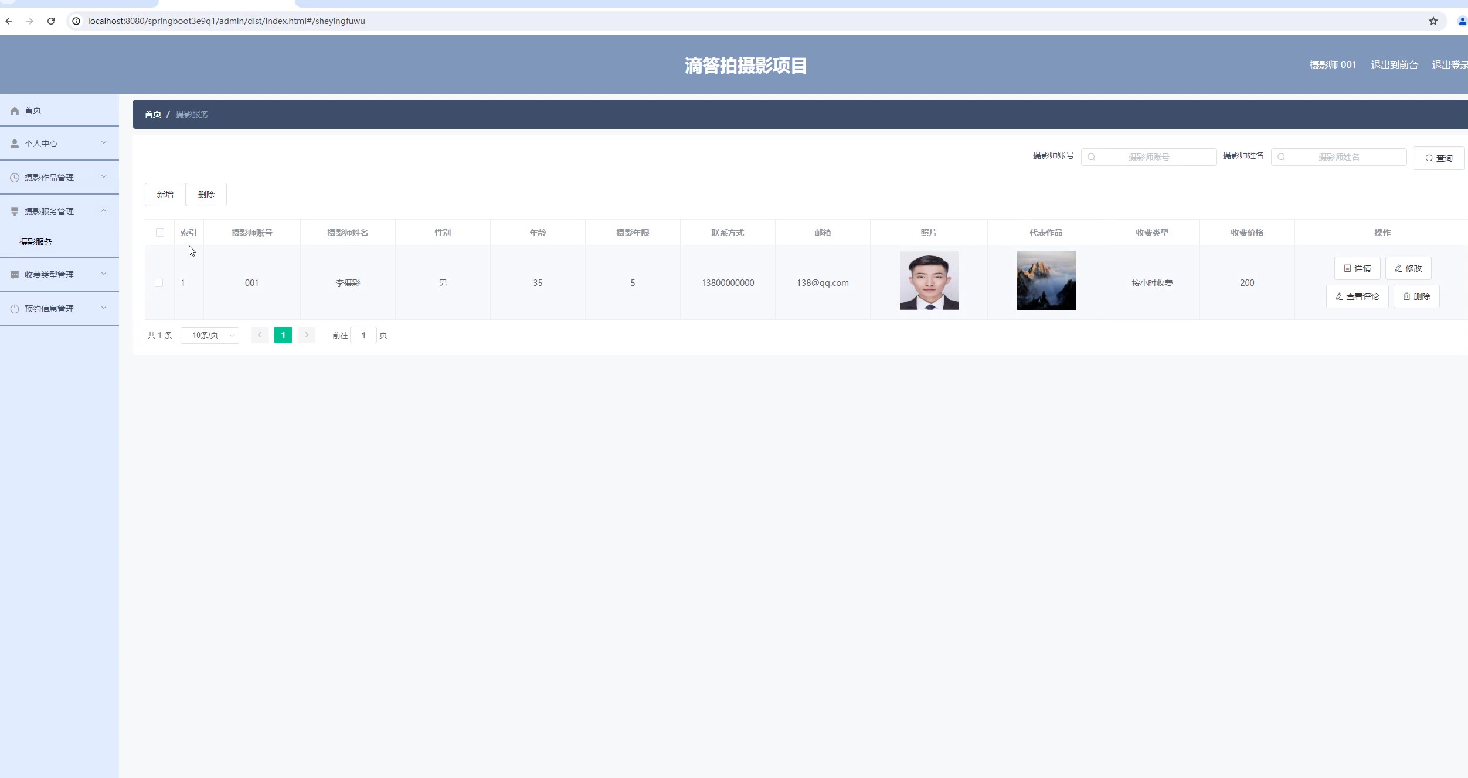Click the browser reload icon
Screen dimensions: 1468x778
coord(51,21)
